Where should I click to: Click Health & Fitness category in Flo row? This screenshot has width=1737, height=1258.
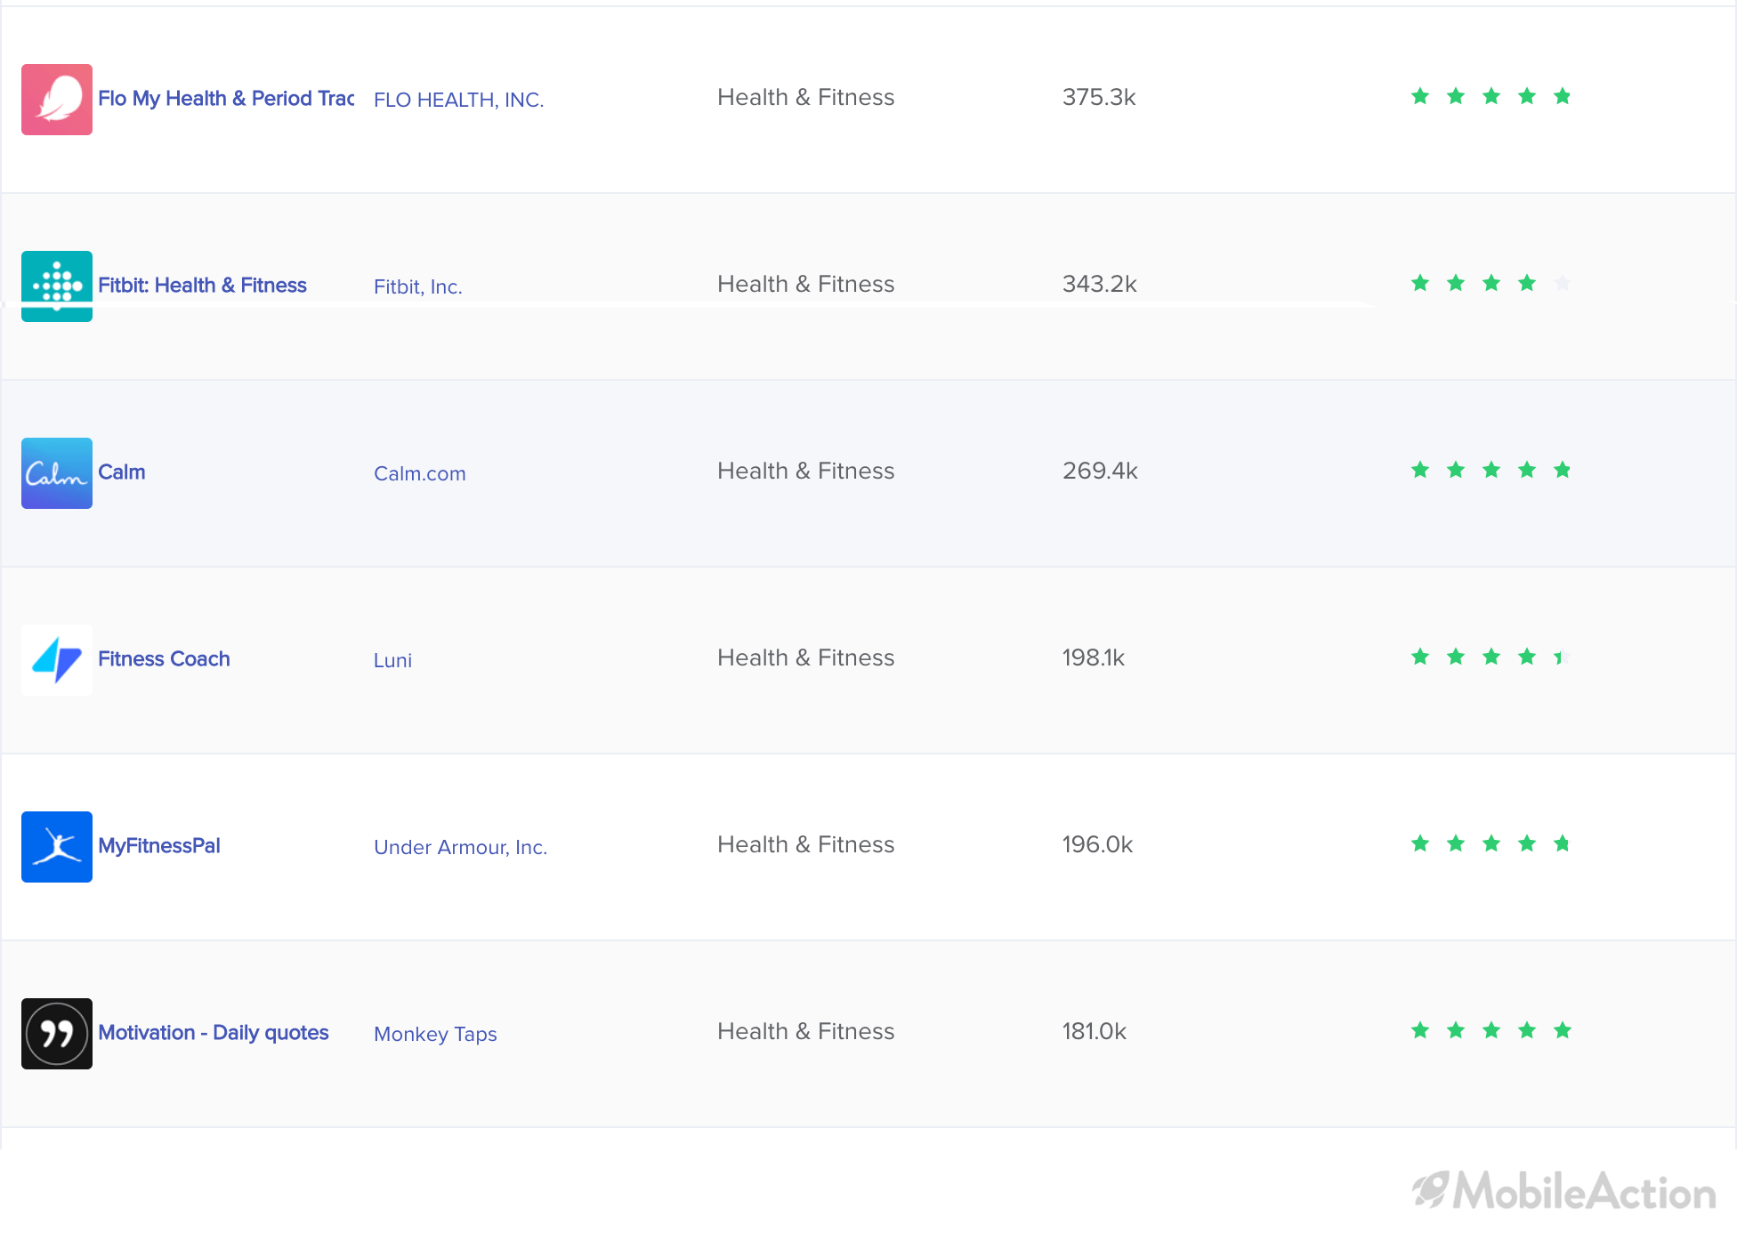806,97
